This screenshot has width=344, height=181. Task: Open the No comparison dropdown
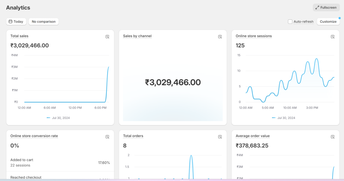click(x=44, y=21)
